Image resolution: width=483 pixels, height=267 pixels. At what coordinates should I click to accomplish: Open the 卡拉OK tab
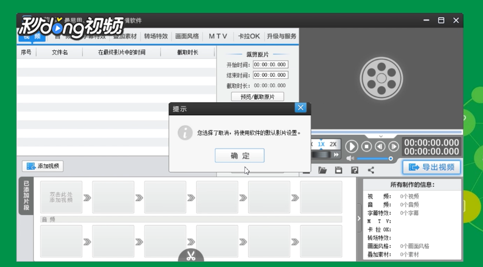249,36
